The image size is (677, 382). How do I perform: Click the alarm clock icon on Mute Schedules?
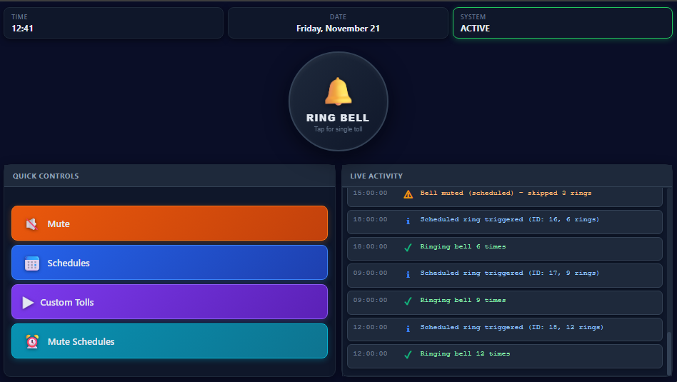pyautogui.click(x=31, y=342)
